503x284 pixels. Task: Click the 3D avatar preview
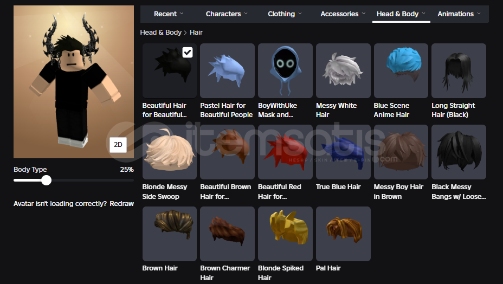click(74, 81)
